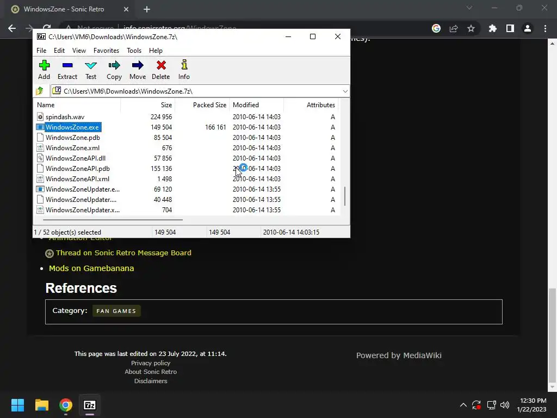Choose the Move toolbar icon
The height and width of the screenshot is (418, 557).
138,65
